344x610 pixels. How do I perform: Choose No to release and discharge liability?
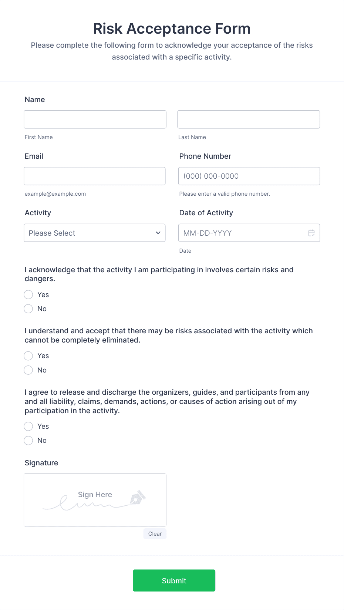click(28, 441)
